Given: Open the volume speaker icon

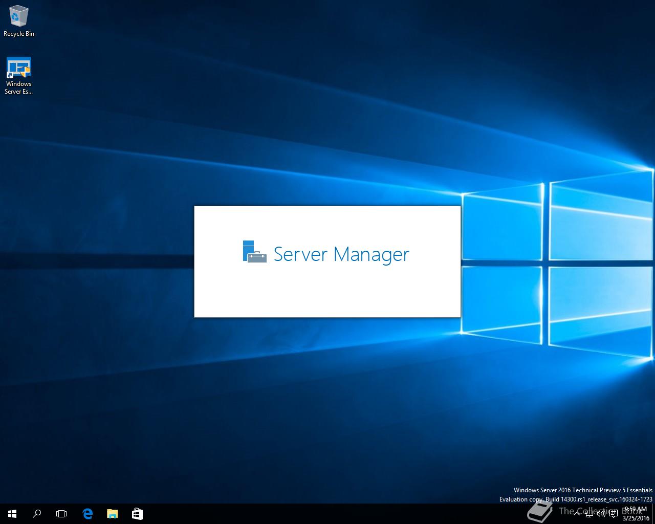Looking at the screenshot, I should click(601, 514).
